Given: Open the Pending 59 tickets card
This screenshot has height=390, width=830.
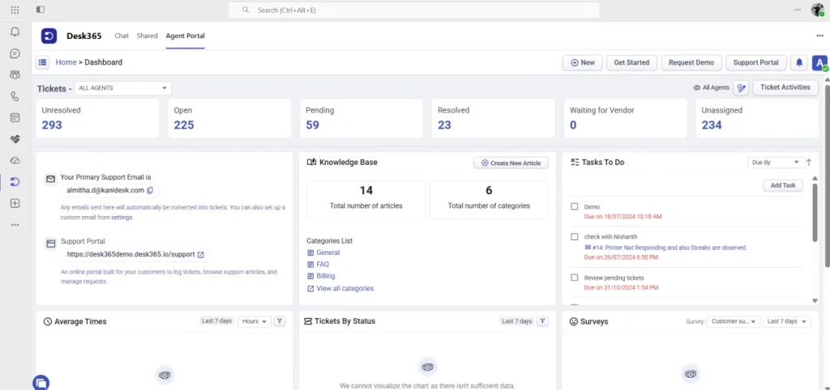Looking at the screenshot, I should point(362,118).
